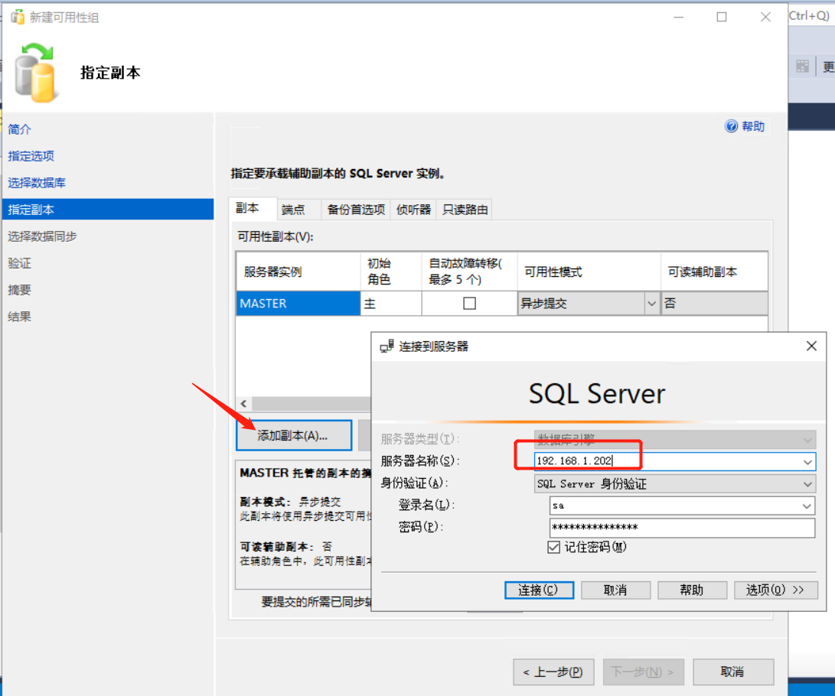Click the password input field
Screen dimensions: 835x696
(x=682, y=527)
